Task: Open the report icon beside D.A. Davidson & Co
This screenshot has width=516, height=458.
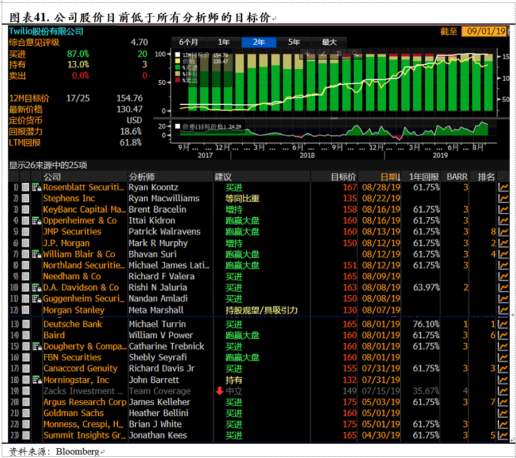Action: [37, 288]
